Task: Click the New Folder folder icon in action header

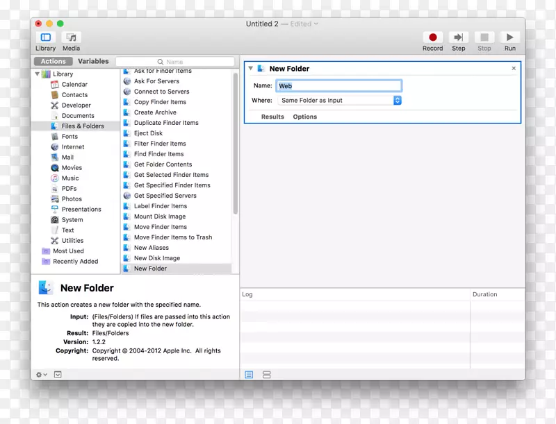Action: coord(260,68)
